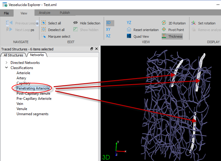221x161 pixels.
Task: Close the Traced Structures panel
Action: click(97, 49)
